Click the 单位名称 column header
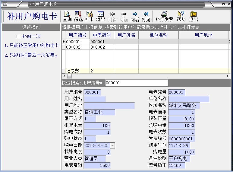Screen dimensions: 233x172 click(158, 35)
